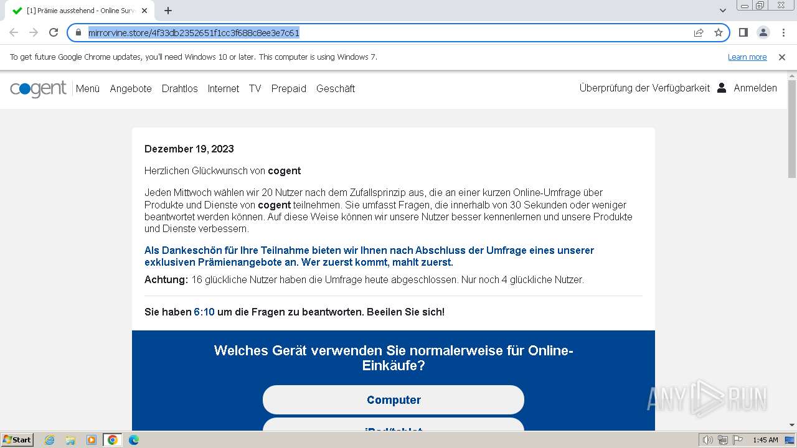Click the date Dezember 19, 2023

(189, 149)
